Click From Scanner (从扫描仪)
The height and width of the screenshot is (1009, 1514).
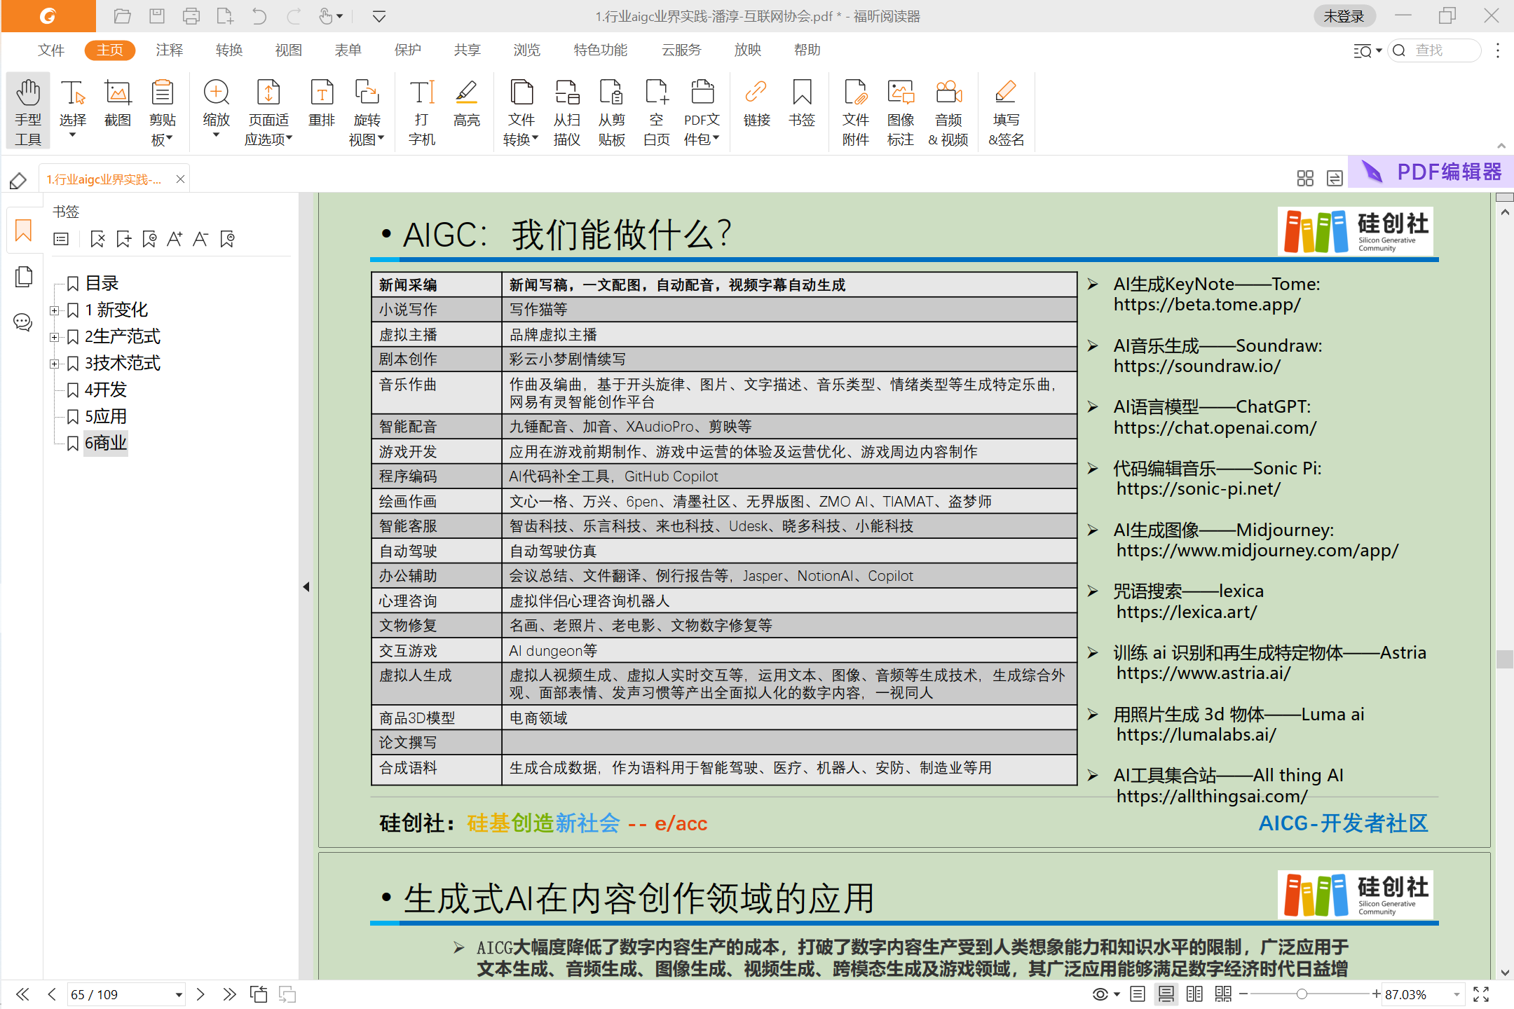pyautogui.click(x=567, y=111)
